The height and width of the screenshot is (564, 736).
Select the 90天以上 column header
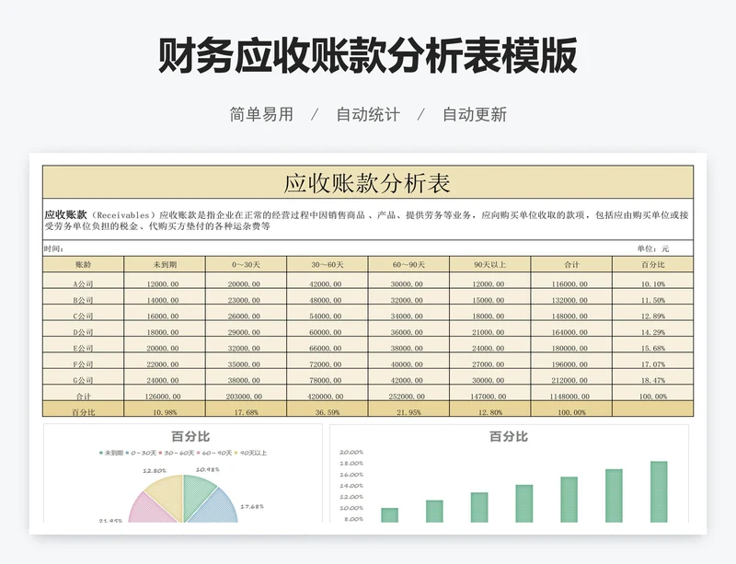pos(490,264)
